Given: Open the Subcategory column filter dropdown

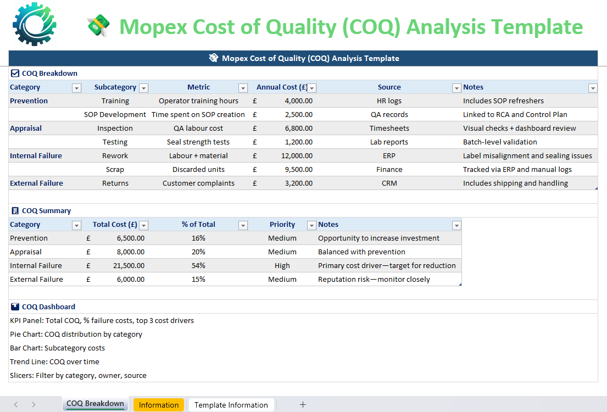Looking at the screenshot, I should coord(143,88).
